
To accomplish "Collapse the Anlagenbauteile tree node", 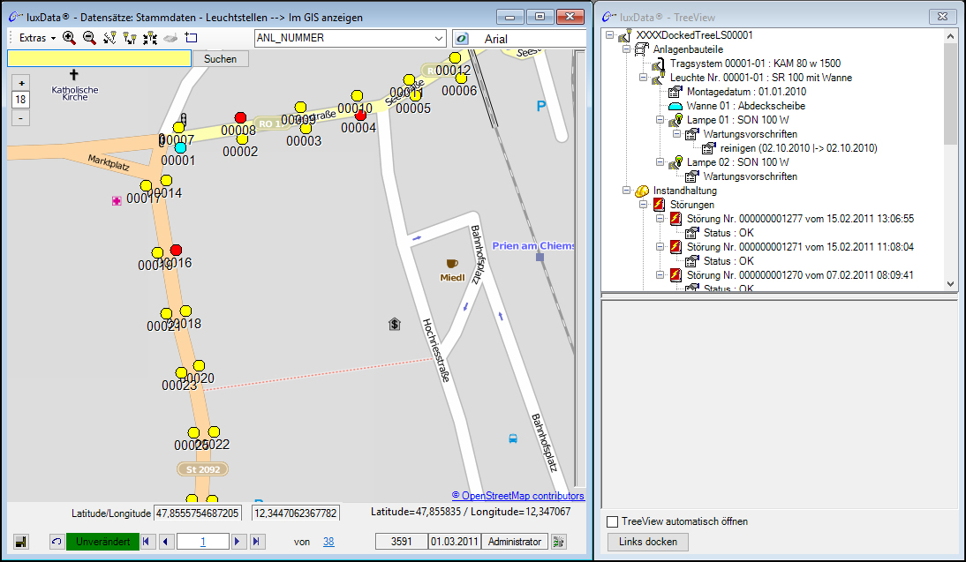I will tap(626, 49).
